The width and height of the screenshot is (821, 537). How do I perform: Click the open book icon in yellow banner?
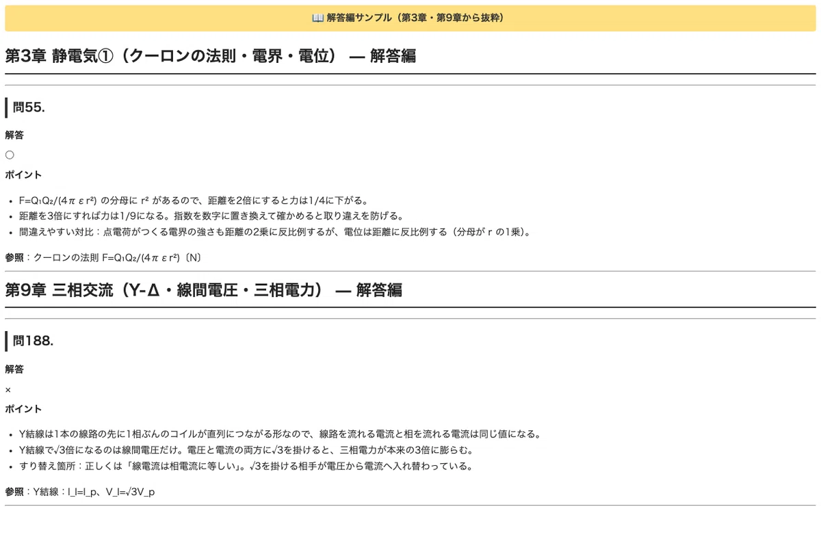(x=317, y=18)
